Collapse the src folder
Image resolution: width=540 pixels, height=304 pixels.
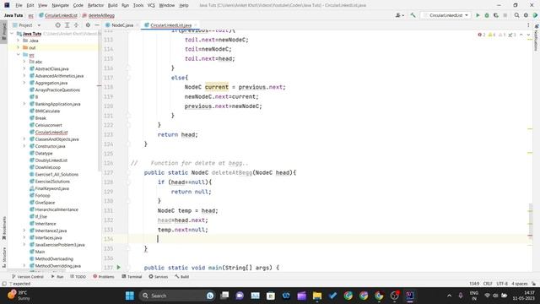(x=19, y=55)
